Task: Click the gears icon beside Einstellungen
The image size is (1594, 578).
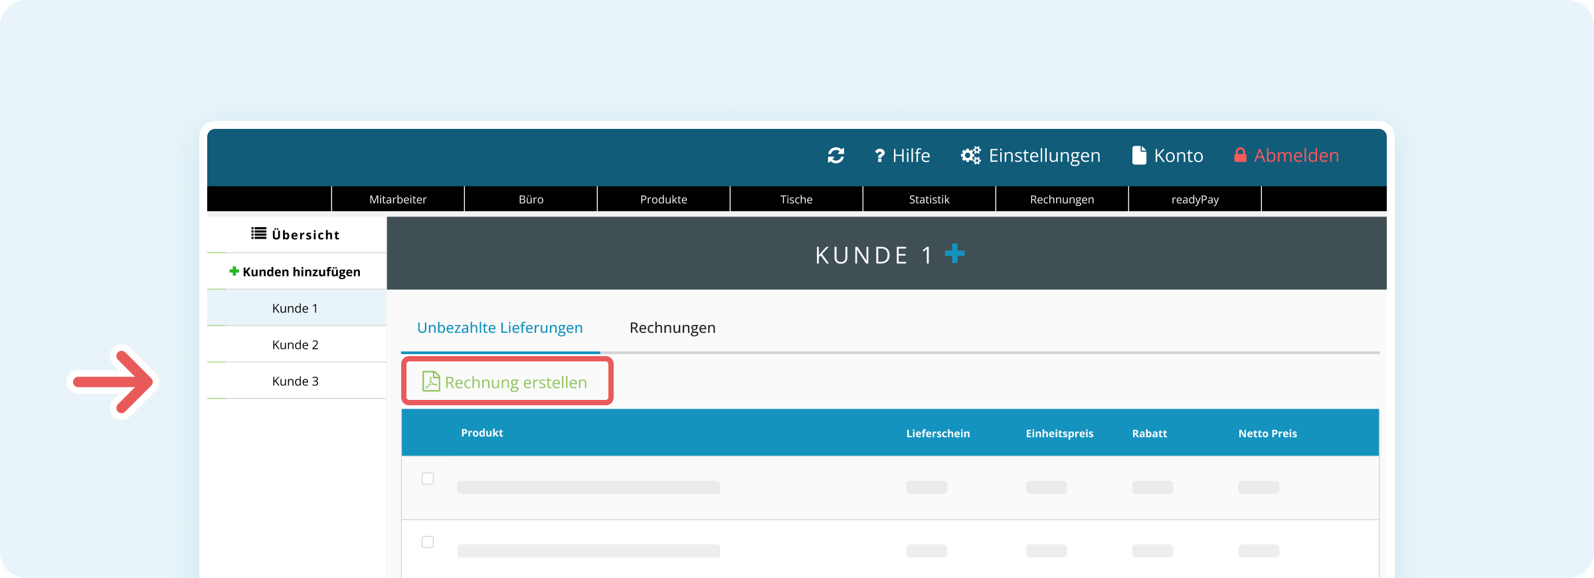Action: pos(971,155)
